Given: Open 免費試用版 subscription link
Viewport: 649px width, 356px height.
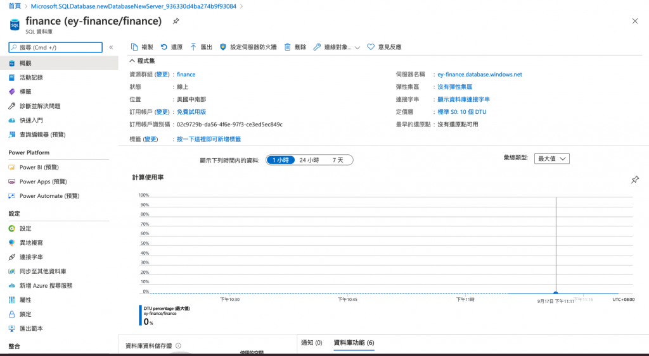Looking at the screenshot, I should 191,112.
